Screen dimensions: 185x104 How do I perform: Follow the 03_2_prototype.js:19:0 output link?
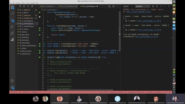tap(149, 30)
